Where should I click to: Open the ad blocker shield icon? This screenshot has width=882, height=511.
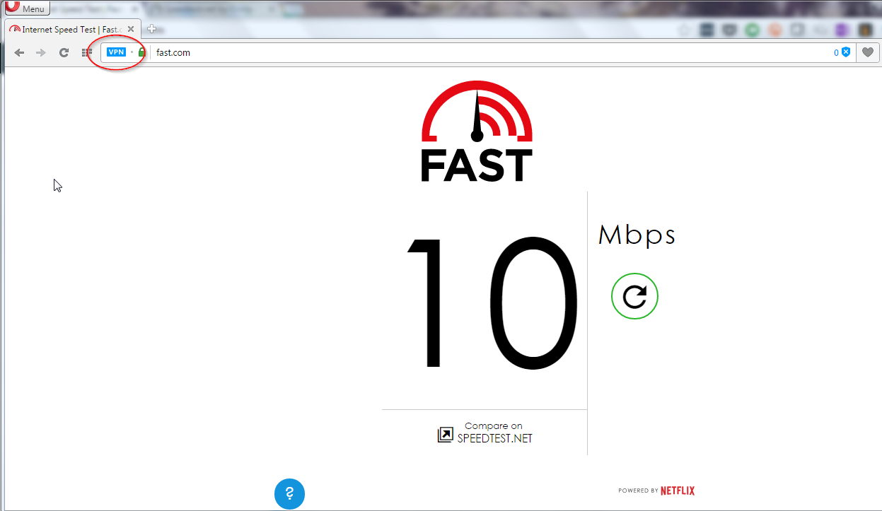845,52
